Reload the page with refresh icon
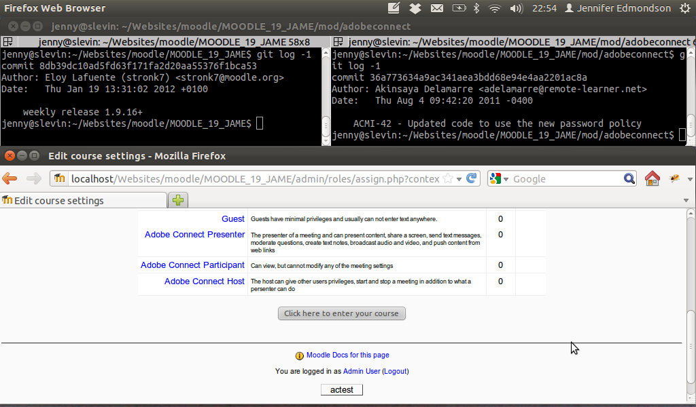 point(472,178)
